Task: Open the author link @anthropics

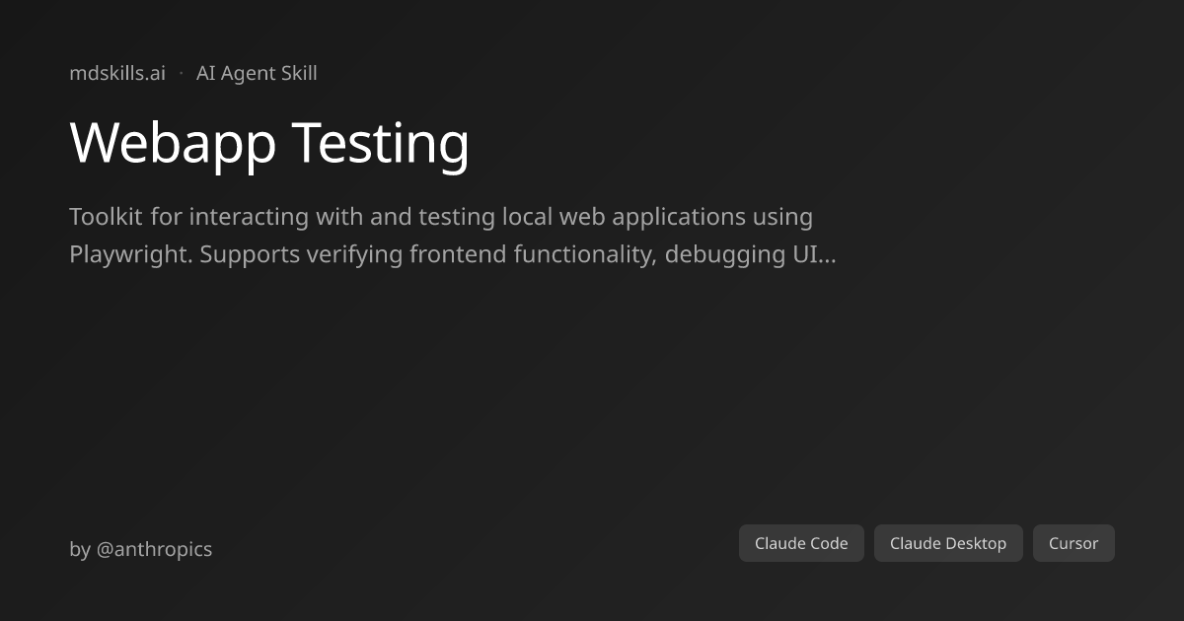Action: click(154, 549)
